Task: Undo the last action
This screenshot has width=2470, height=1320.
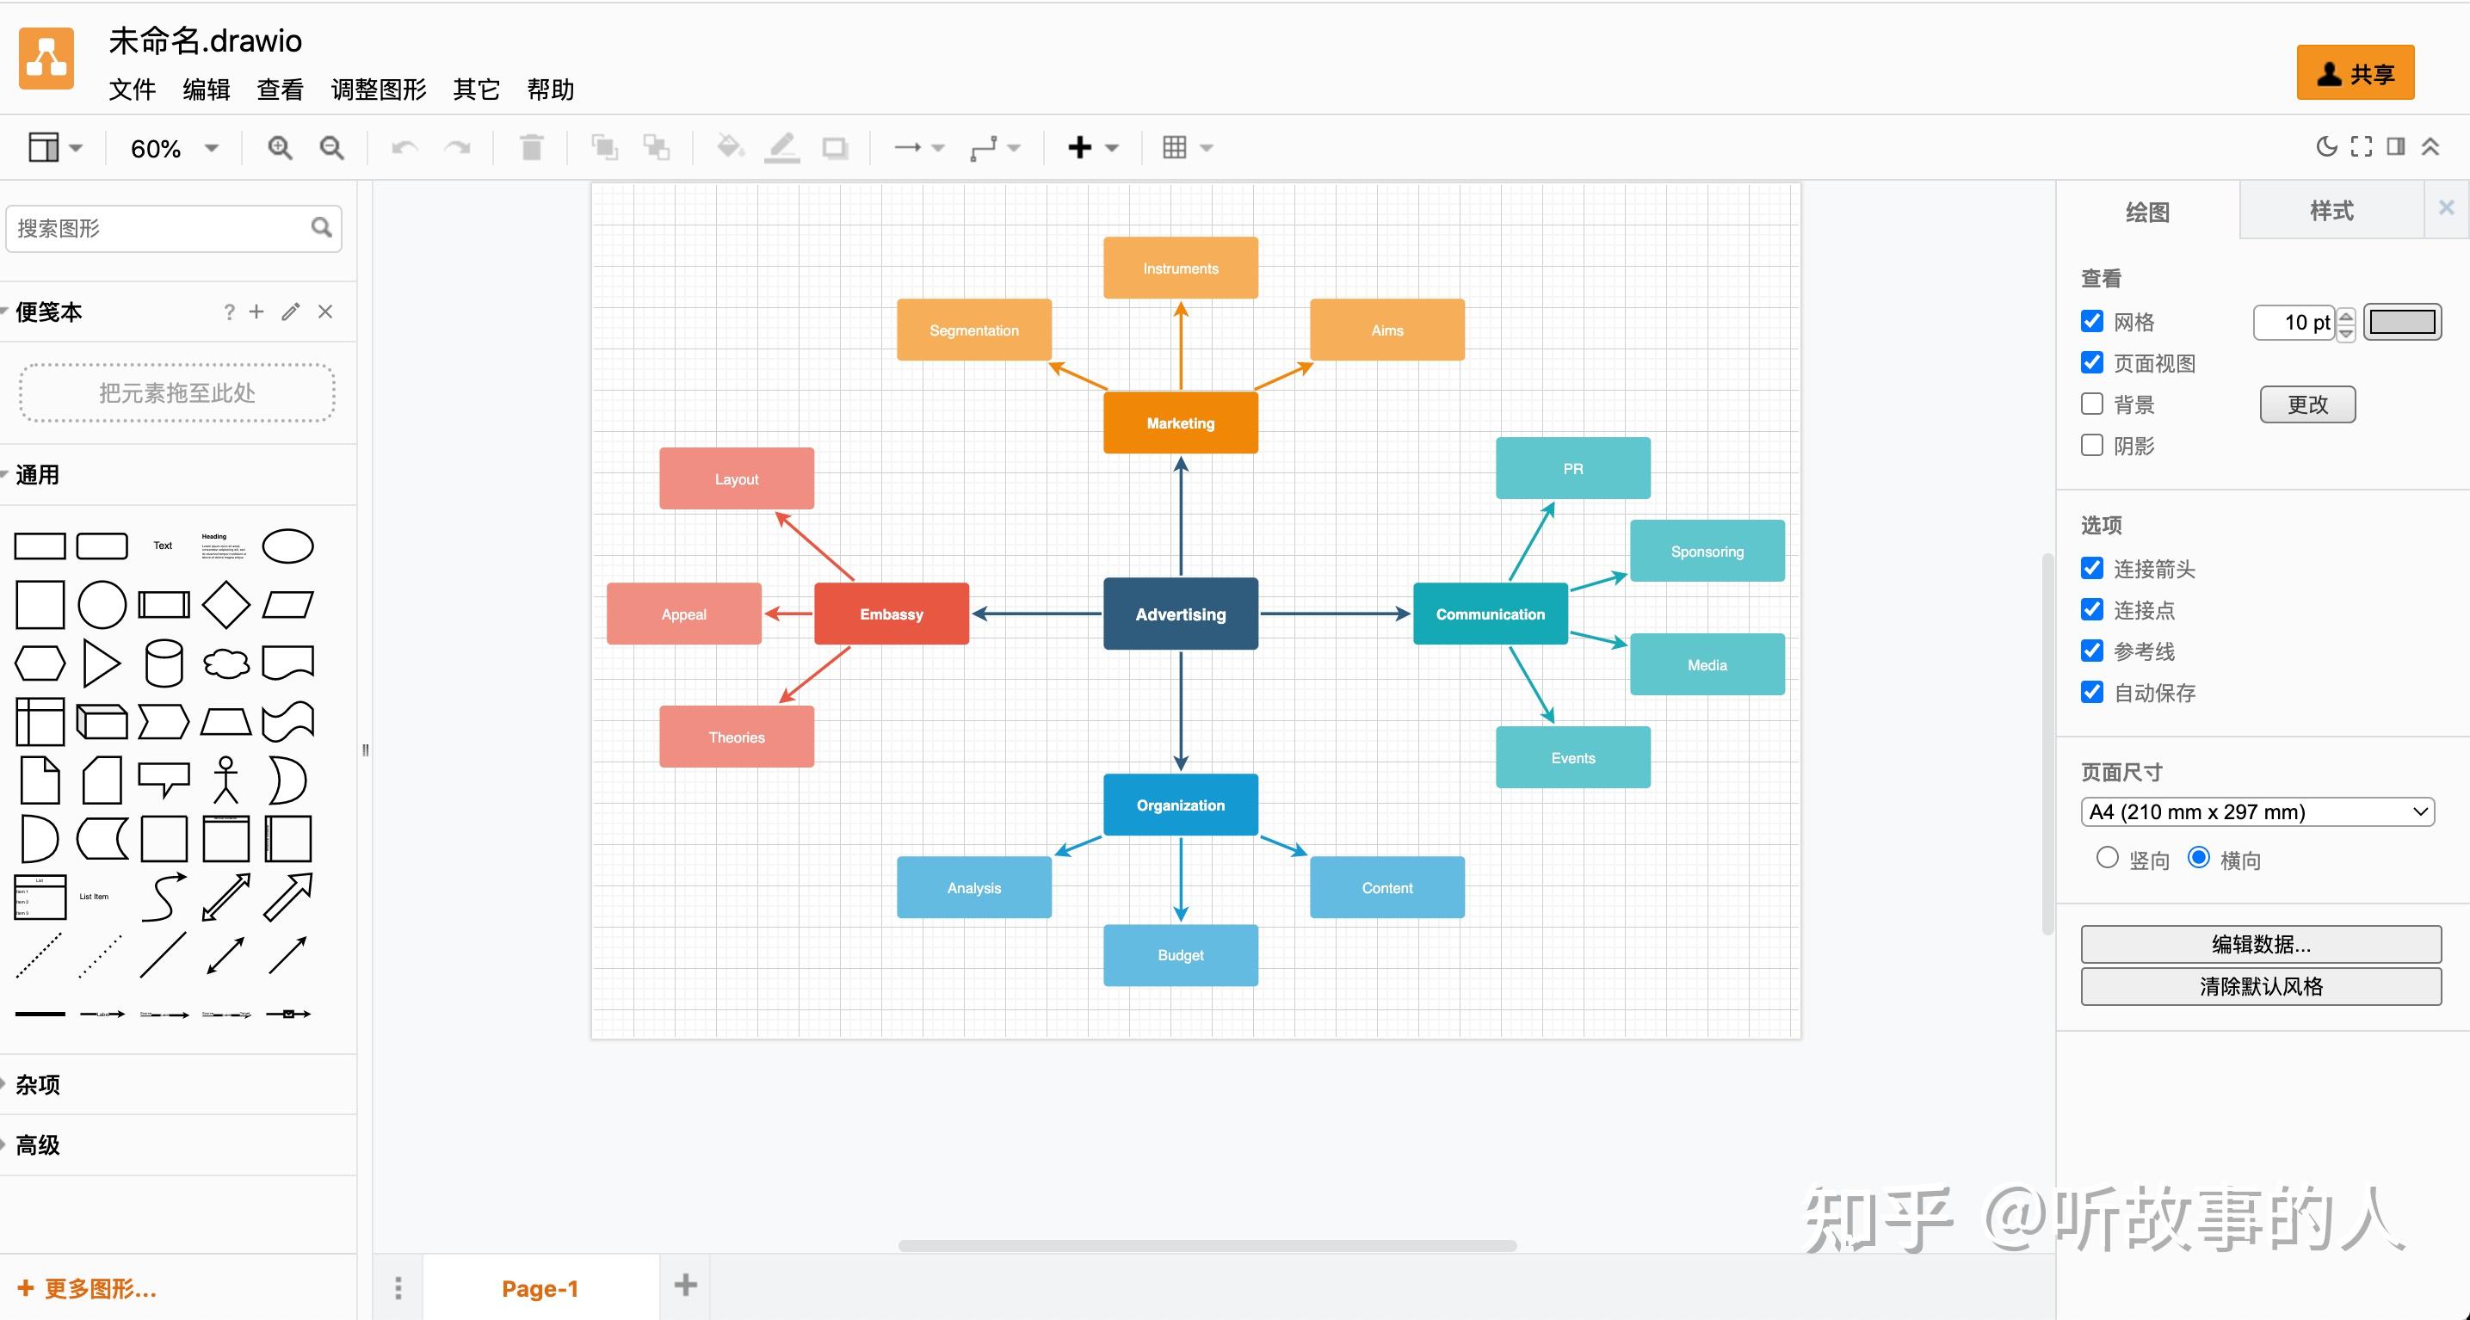Action: tap(404, 148)
